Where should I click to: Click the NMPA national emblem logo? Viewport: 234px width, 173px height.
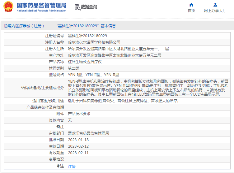pos(8,7)
